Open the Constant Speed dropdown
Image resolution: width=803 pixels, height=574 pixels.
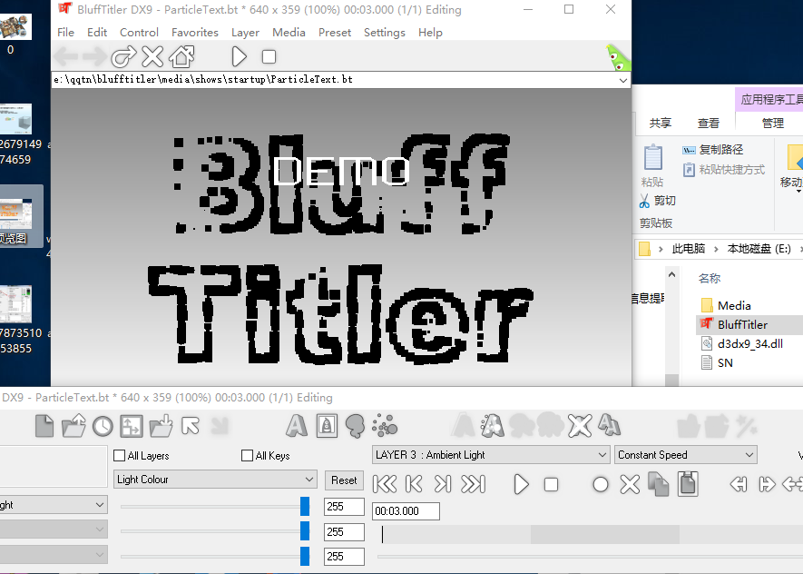click(x=686, y=455)
